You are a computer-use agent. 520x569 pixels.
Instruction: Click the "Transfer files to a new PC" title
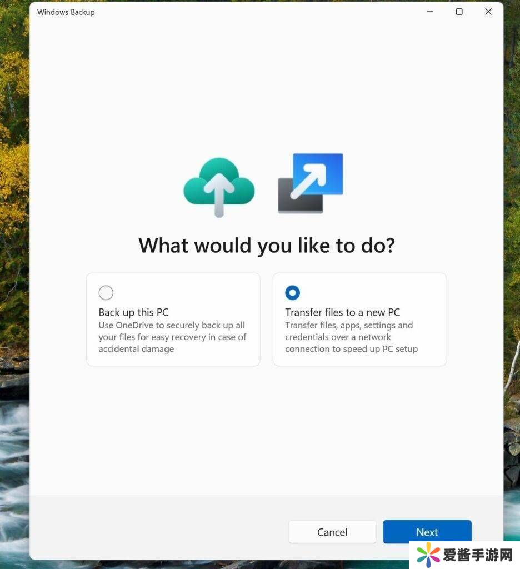point(342,312)
